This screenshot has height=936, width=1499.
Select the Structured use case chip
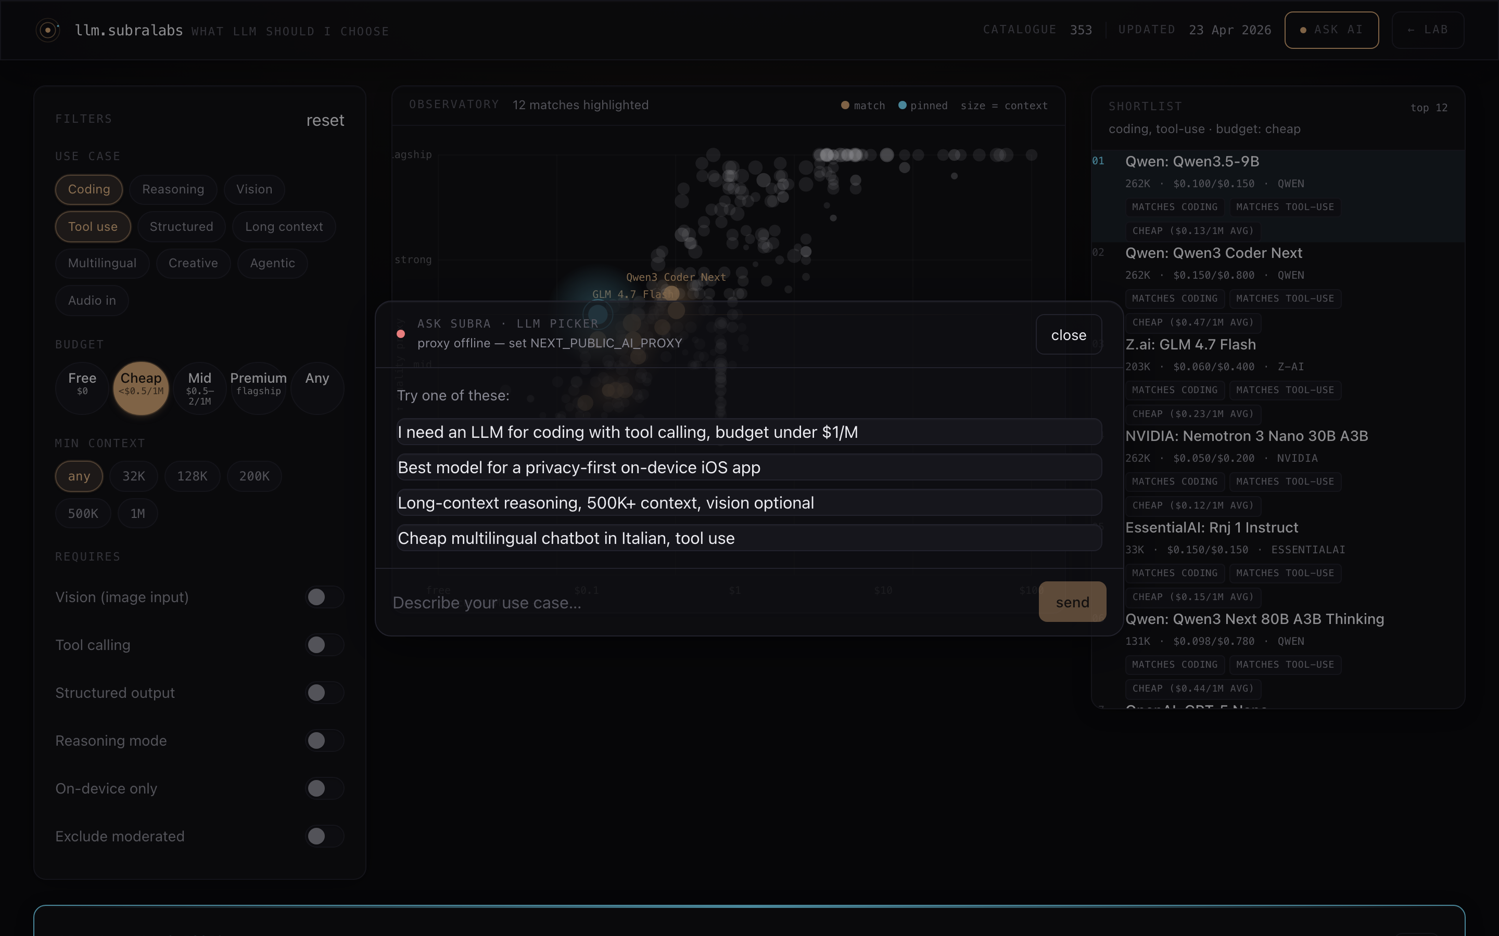(182, 227)
